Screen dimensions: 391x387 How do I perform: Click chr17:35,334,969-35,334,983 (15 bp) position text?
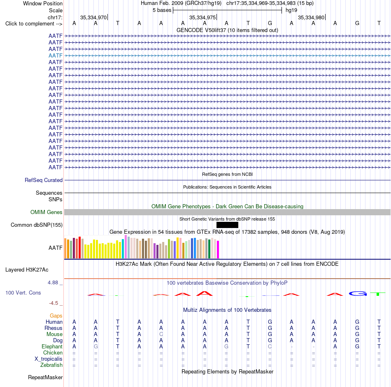click(x=270, y=3)
